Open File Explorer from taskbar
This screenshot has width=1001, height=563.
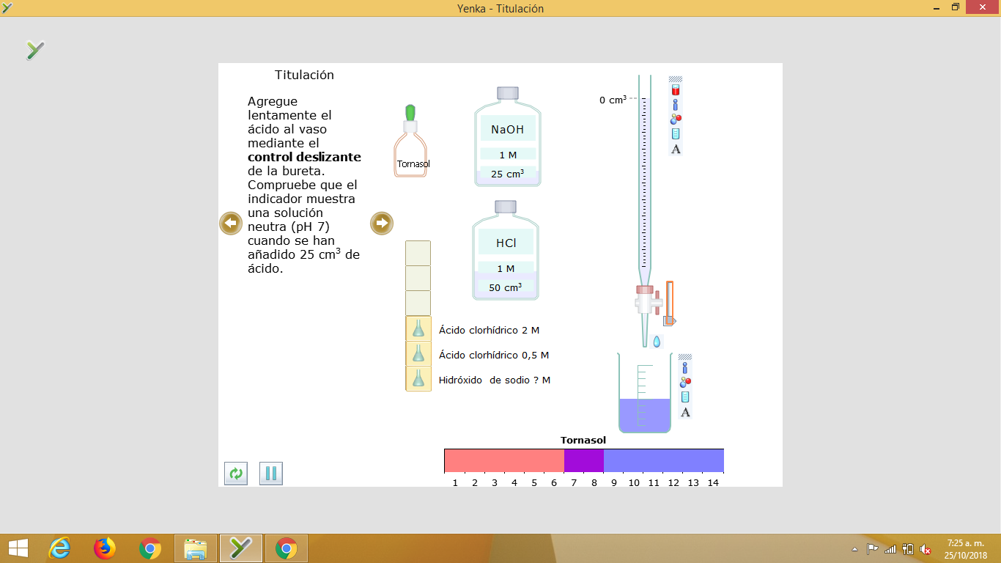[x=196, y=548]
